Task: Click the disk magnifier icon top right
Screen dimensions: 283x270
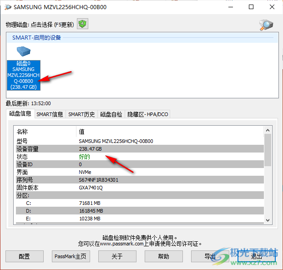Action: pos(266,25)
